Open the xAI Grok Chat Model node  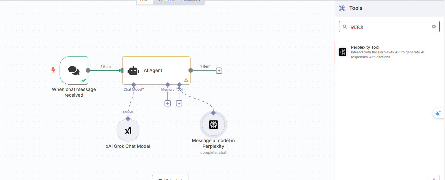click(128, 130)
